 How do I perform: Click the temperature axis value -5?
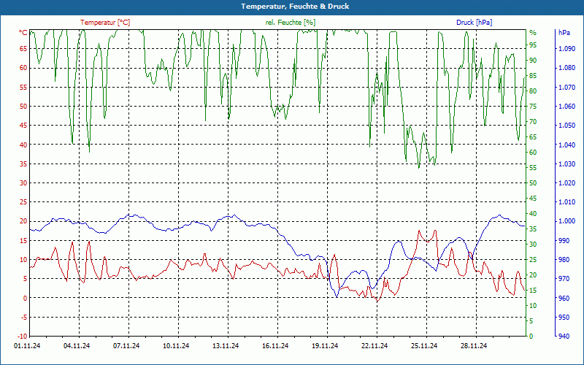[23, 318]
